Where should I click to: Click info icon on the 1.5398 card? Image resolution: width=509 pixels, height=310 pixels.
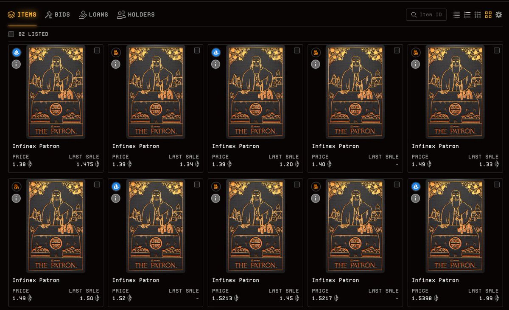click(416, 198)
